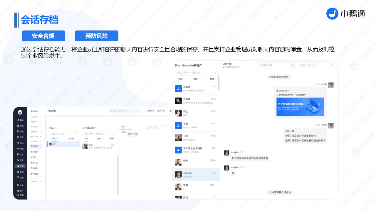Click the calendar icon in 请选择日期 field
Image resolution: width=376 pixels, height=211 pixels.
coord(292,65)
